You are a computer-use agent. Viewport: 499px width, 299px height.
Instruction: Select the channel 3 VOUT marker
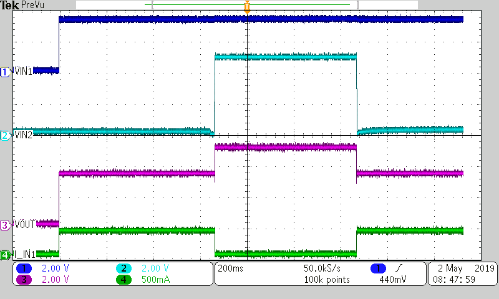(5, 225)
